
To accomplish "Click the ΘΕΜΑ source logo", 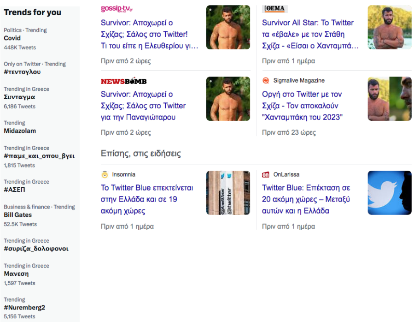I will click(x=275, y=9).
